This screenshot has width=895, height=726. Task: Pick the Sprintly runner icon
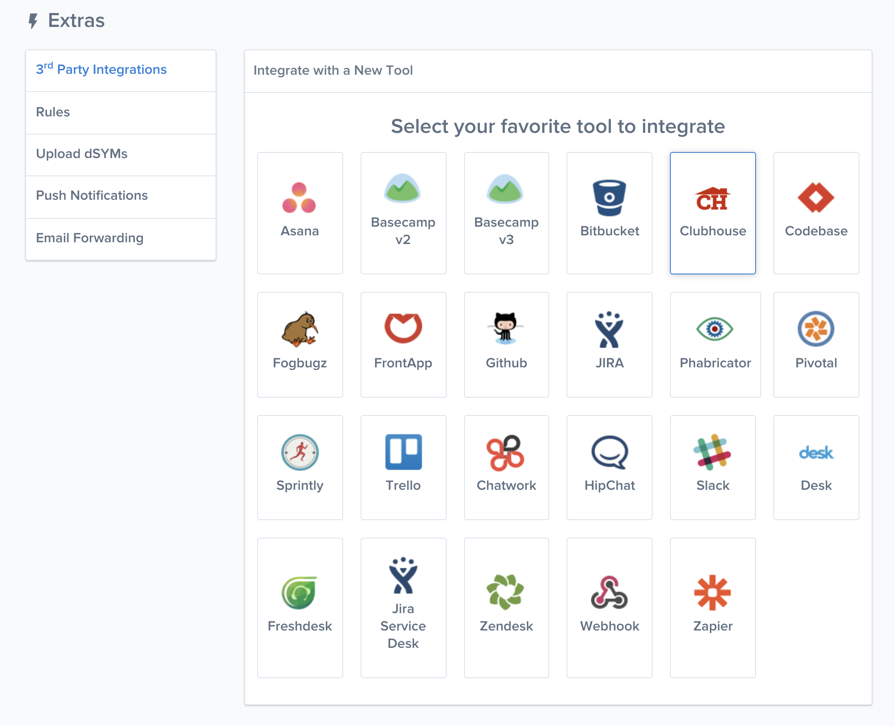[x=299, y=452]
